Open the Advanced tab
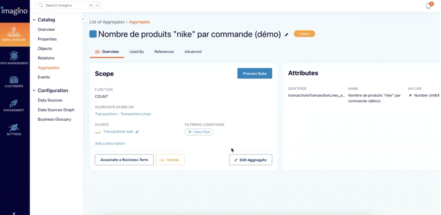Screen dimensions: 441x215 coord(193,52)
